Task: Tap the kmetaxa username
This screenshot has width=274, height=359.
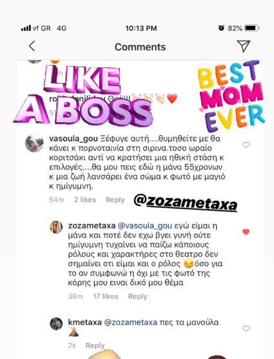Action: point(85,322)
